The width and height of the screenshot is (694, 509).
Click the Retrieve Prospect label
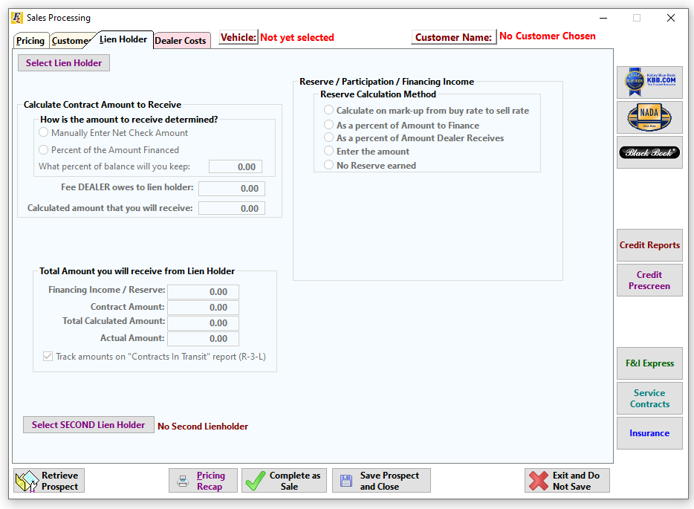pyautogui.click(x=59, y=481)
